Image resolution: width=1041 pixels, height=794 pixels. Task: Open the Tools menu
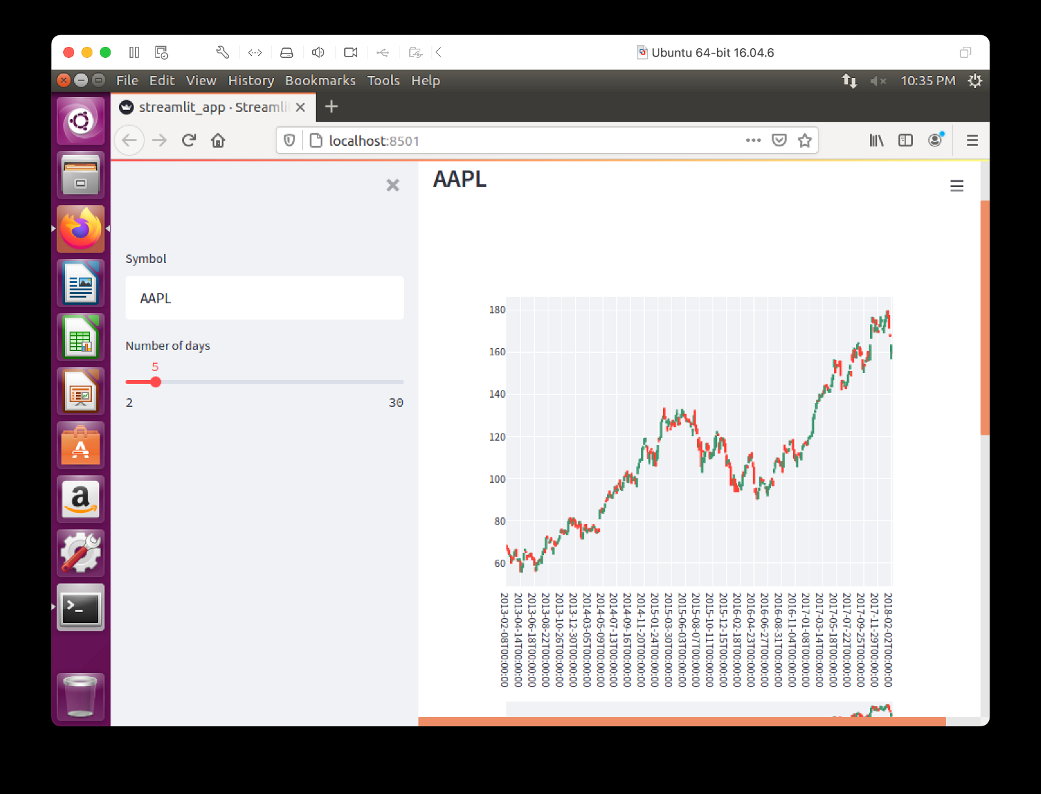(383, 81)
